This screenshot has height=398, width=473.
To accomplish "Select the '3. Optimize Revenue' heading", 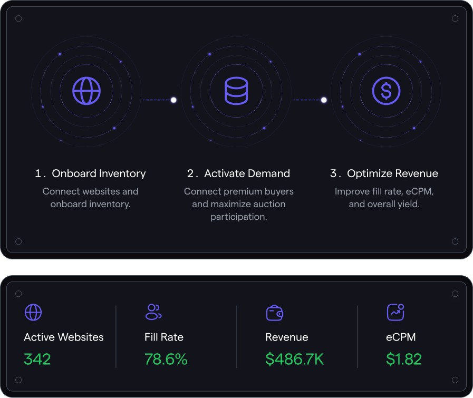I will (384, 173).
